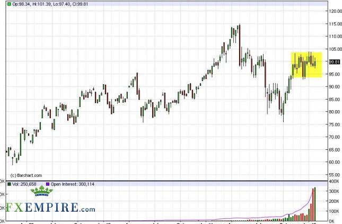Click the 95.00 price axis label
342x224 pixels.
point(335,74)
